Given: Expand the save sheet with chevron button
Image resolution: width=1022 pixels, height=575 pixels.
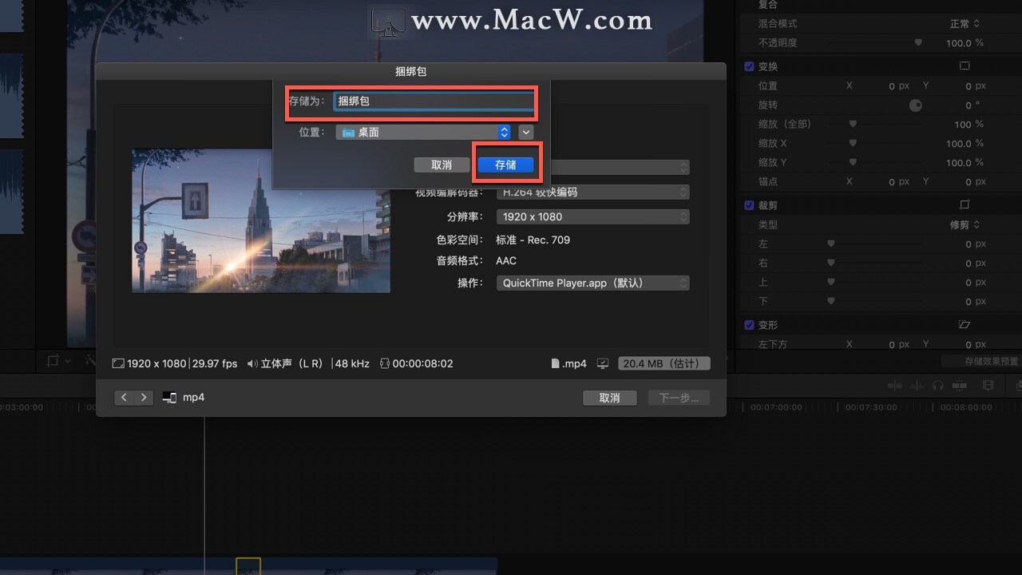Looking at the screenshot, I should click(x=525, y=133).
